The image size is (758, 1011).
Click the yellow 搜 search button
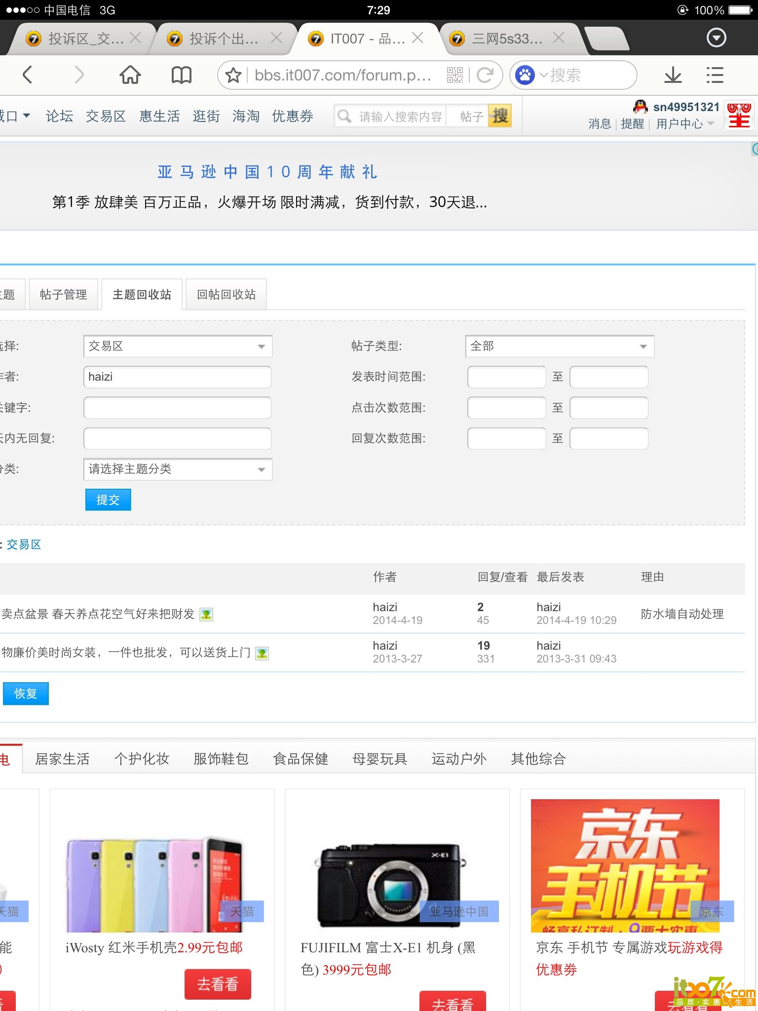point(499,116)
